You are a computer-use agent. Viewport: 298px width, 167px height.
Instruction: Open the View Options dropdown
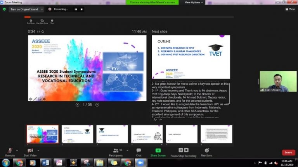[194, 2]
